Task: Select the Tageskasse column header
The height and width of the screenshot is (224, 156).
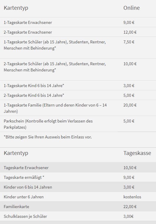Action: point(137,153)
